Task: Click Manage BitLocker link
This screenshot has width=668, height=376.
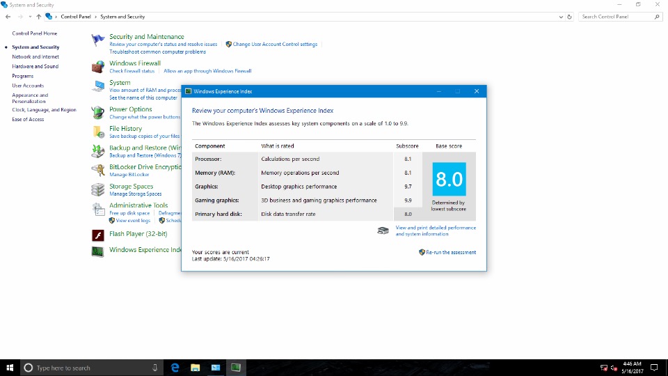Action: click(129, 175)
